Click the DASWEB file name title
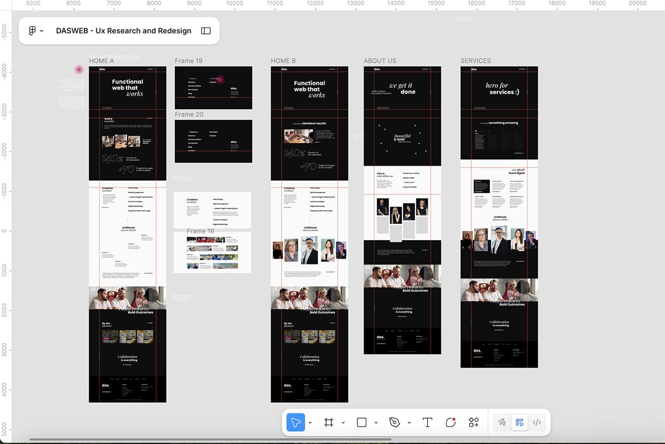The width and height of the screenshot is (665, 444). [123, 31]
